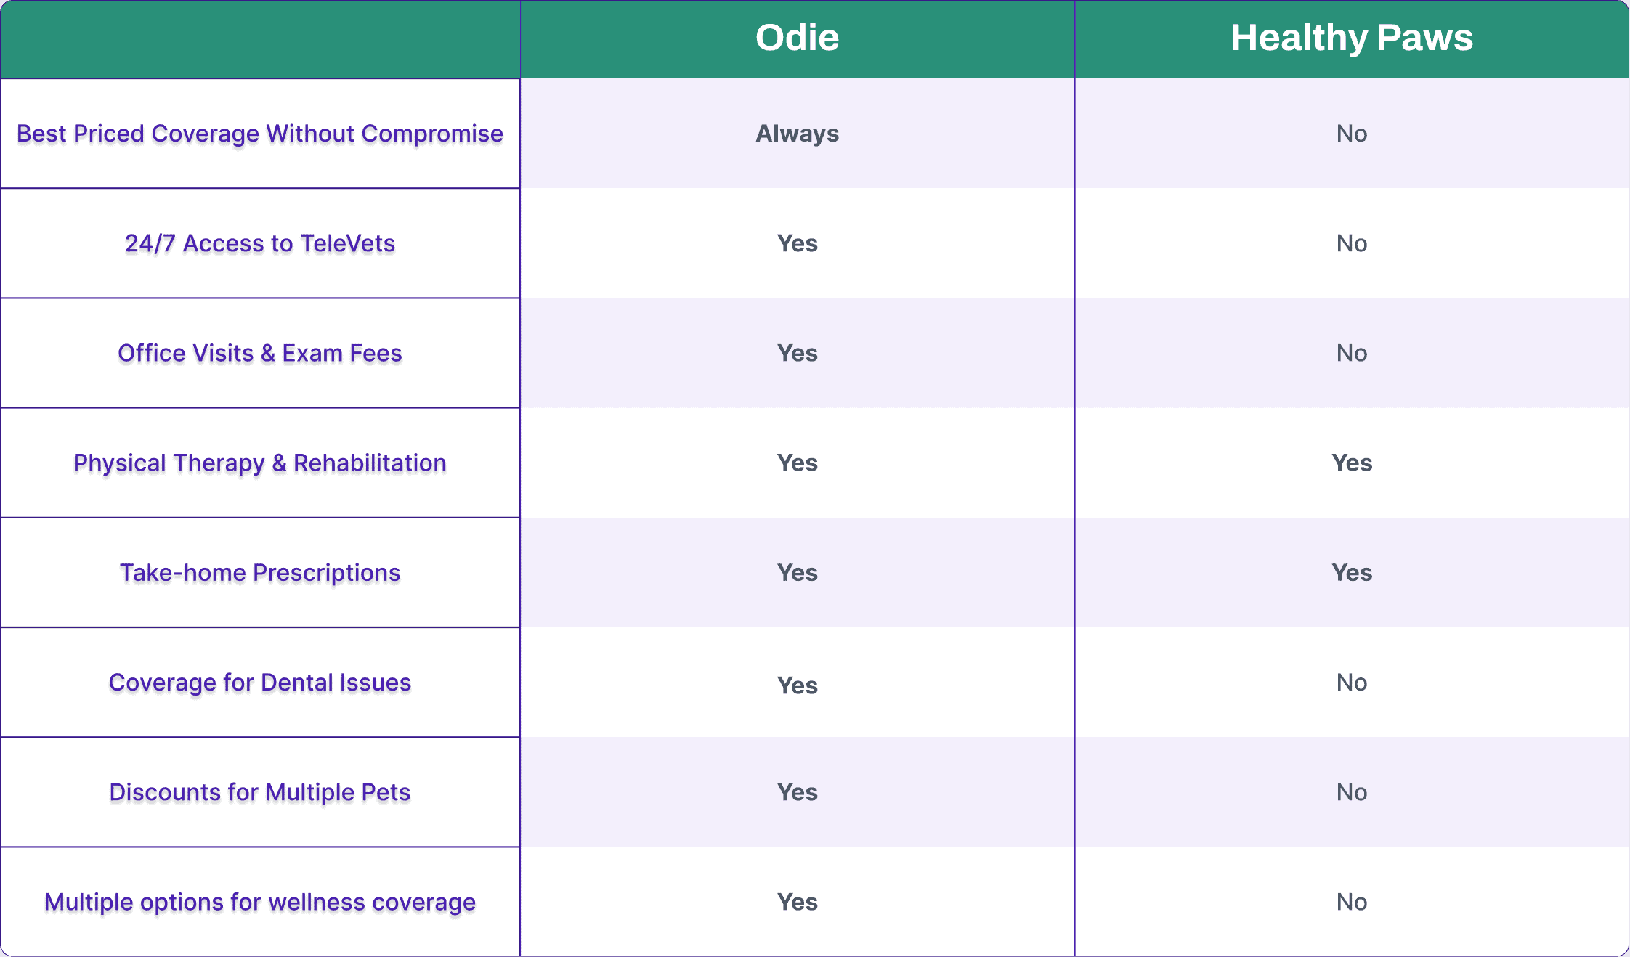Select Take-home Prescriptions row label

tap(260, 573)
